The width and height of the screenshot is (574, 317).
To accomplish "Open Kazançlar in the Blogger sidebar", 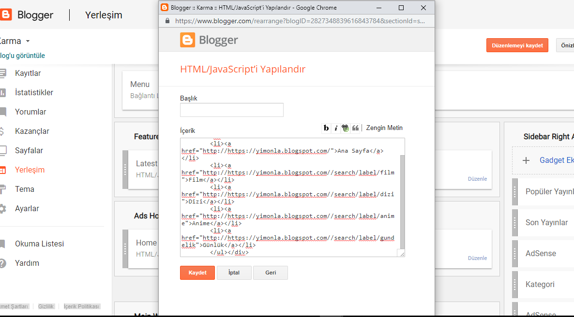I will 32,131.
